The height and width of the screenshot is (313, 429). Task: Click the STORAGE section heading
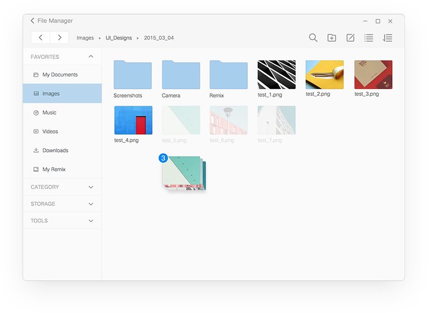click(43, 204)
